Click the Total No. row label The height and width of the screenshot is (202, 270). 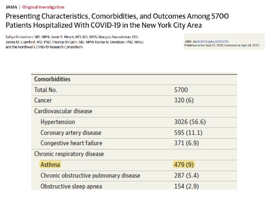pos(46,90)
